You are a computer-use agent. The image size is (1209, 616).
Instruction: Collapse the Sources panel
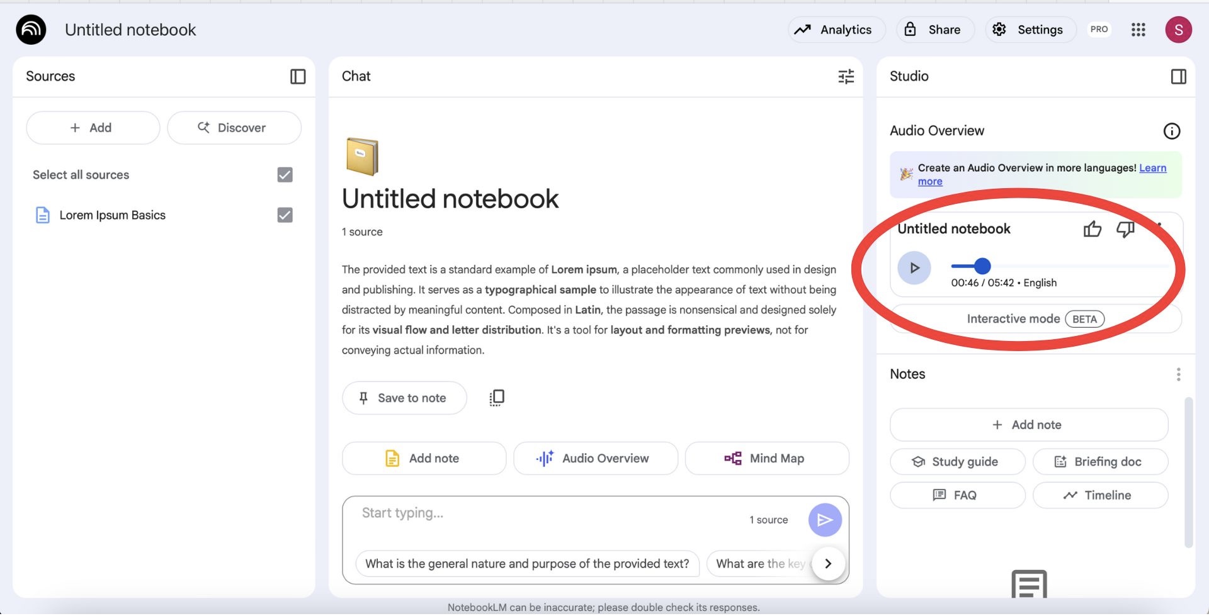click(x=298, y=77)
